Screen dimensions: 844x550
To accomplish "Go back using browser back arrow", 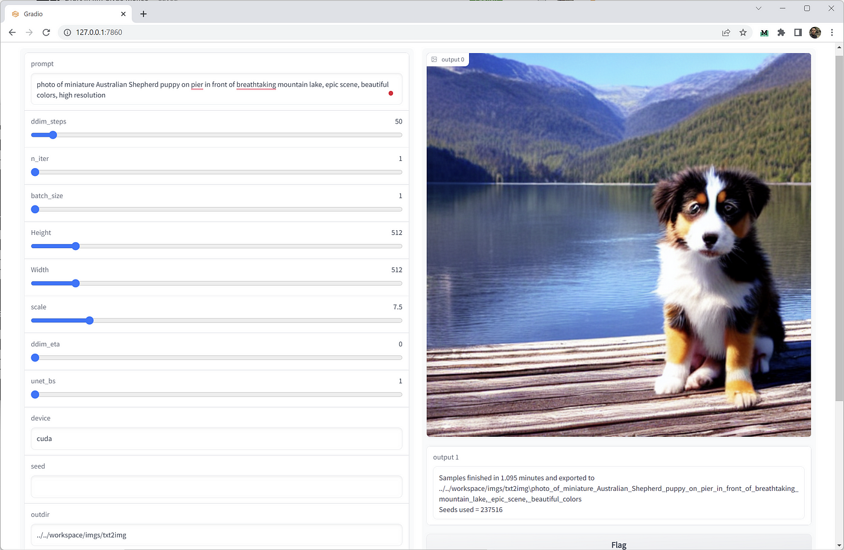I will point(12,33).
